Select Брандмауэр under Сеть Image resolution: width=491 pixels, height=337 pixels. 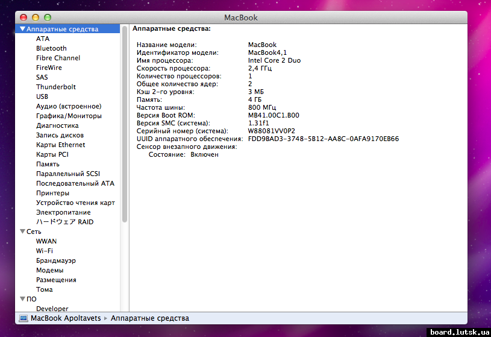56,260
